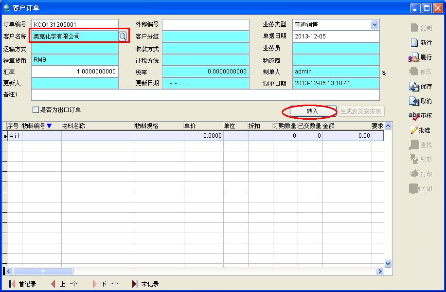
Task: Expand the 业务类型 dropdown
Action: (375, 24)
